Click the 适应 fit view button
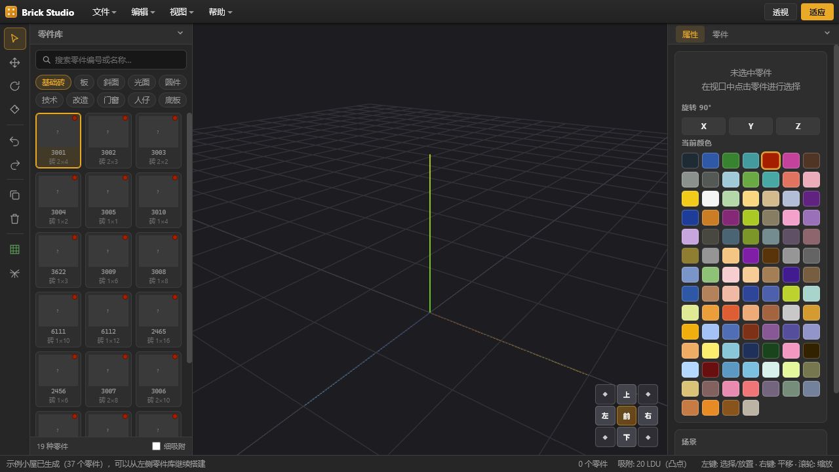Image resolution: width=839 pixels, height=472 pixels. [817, 12]
